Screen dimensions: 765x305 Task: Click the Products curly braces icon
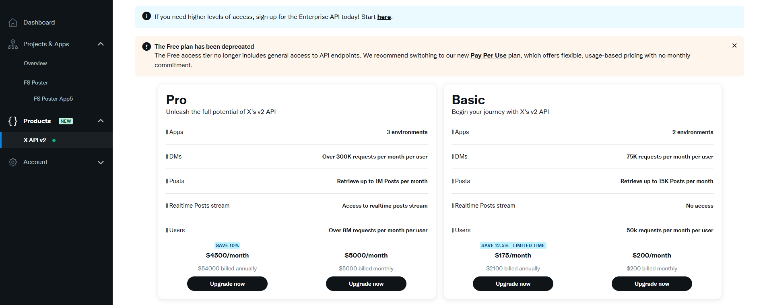click(13, 121)
